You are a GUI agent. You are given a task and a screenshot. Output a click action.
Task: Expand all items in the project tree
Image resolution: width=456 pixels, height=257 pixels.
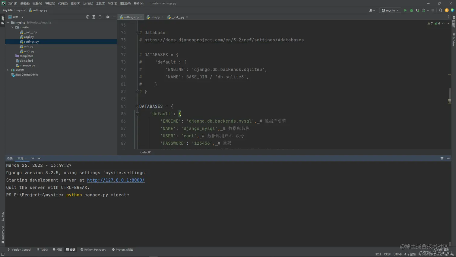point(94,17)
